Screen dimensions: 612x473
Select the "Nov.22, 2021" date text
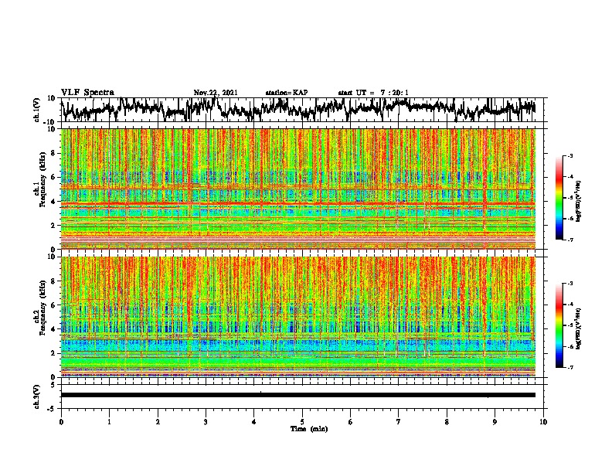pos(216,93)
